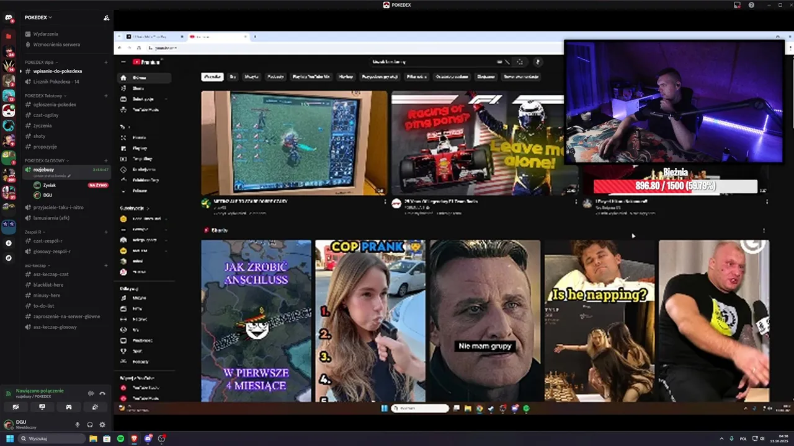Click the Wyszukaj taskbar search box
This screenshot has height=446, width=794.
[x=51, y=439]
